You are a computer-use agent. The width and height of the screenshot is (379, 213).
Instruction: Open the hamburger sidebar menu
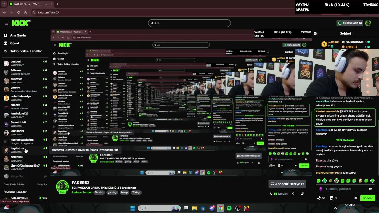click(6, 23)
